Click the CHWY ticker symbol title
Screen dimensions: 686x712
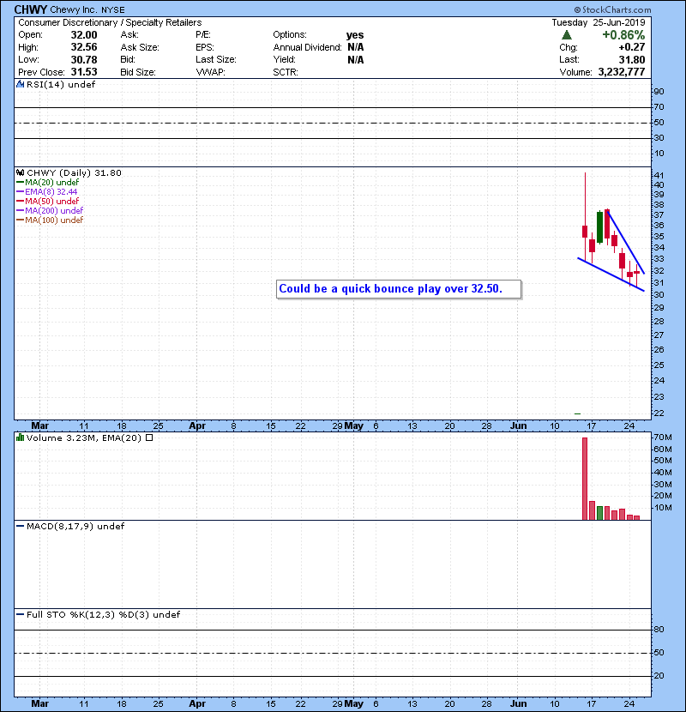coord(30,9)
